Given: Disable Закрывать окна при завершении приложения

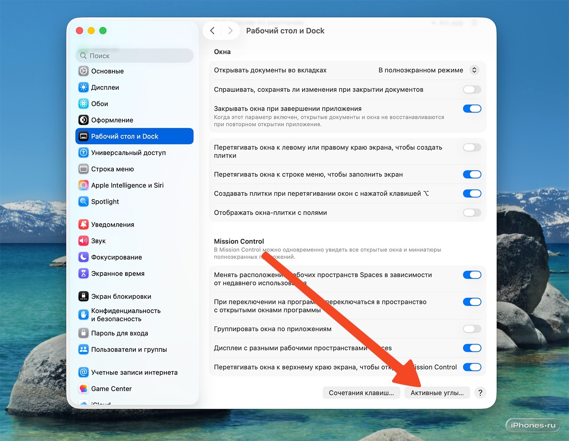Looking at the screenshot, I should 472,109.
